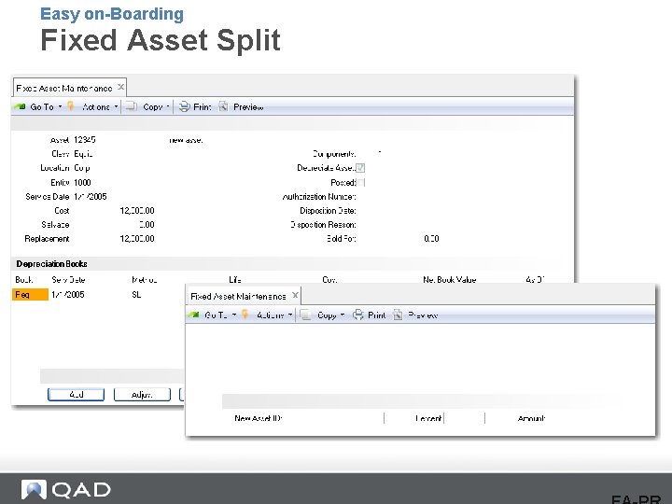Click the Print printer icon in front window
This screenshot has height=504, width=672.
click(x=358, y=315)
